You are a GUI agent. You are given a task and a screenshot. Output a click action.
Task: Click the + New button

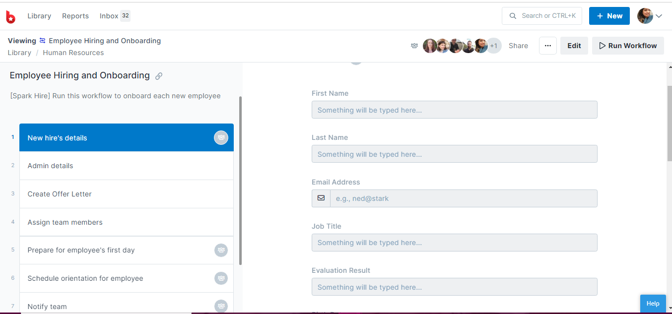pyautogui.click(x=609, y=15)
